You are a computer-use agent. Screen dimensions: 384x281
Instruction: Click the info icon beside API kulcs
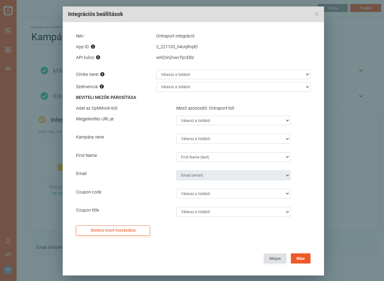pyautogui.click(x=98, y=57)
